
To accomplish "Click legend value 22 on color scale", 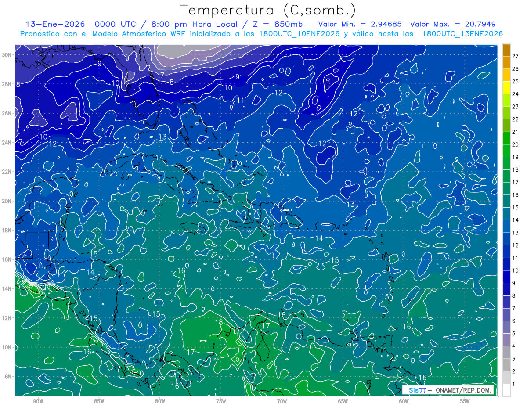I will point(516,119).
